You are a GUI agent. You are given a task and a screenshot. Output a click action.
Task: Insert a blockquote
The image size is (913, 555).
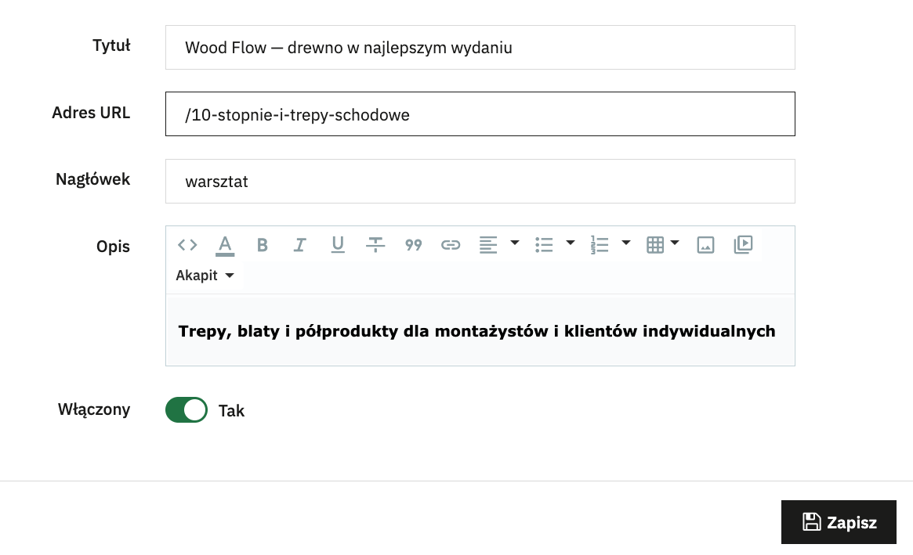pos(414,245)
